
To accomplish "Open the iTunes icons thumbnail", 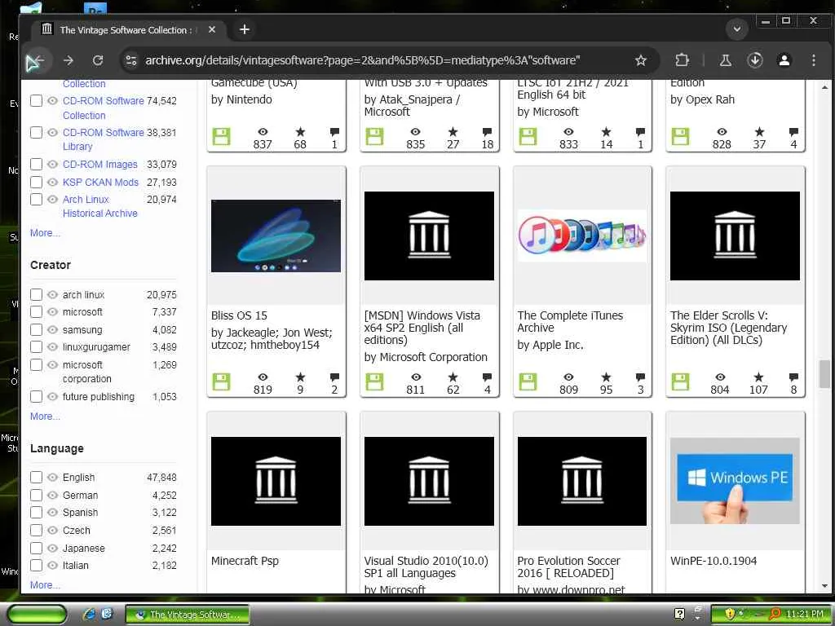I will [x=582, y=236].
